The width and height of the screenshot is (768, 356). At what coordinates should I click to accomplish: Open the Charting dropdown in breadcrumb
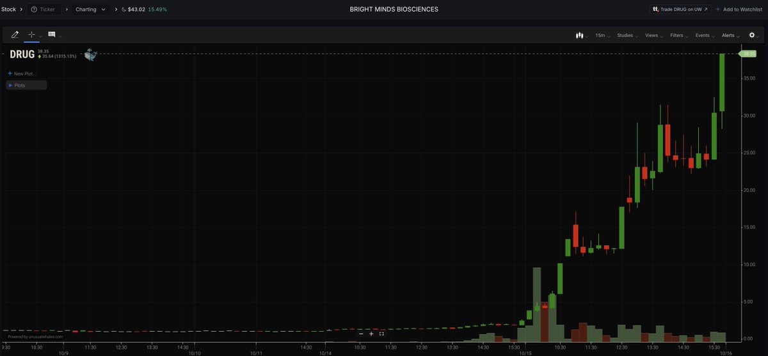point(90,10)
